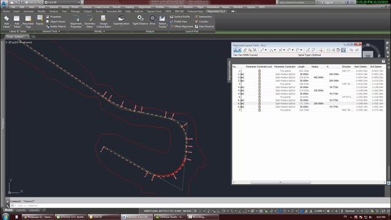Click Profile View in Launch Pad

pos(178,21)
